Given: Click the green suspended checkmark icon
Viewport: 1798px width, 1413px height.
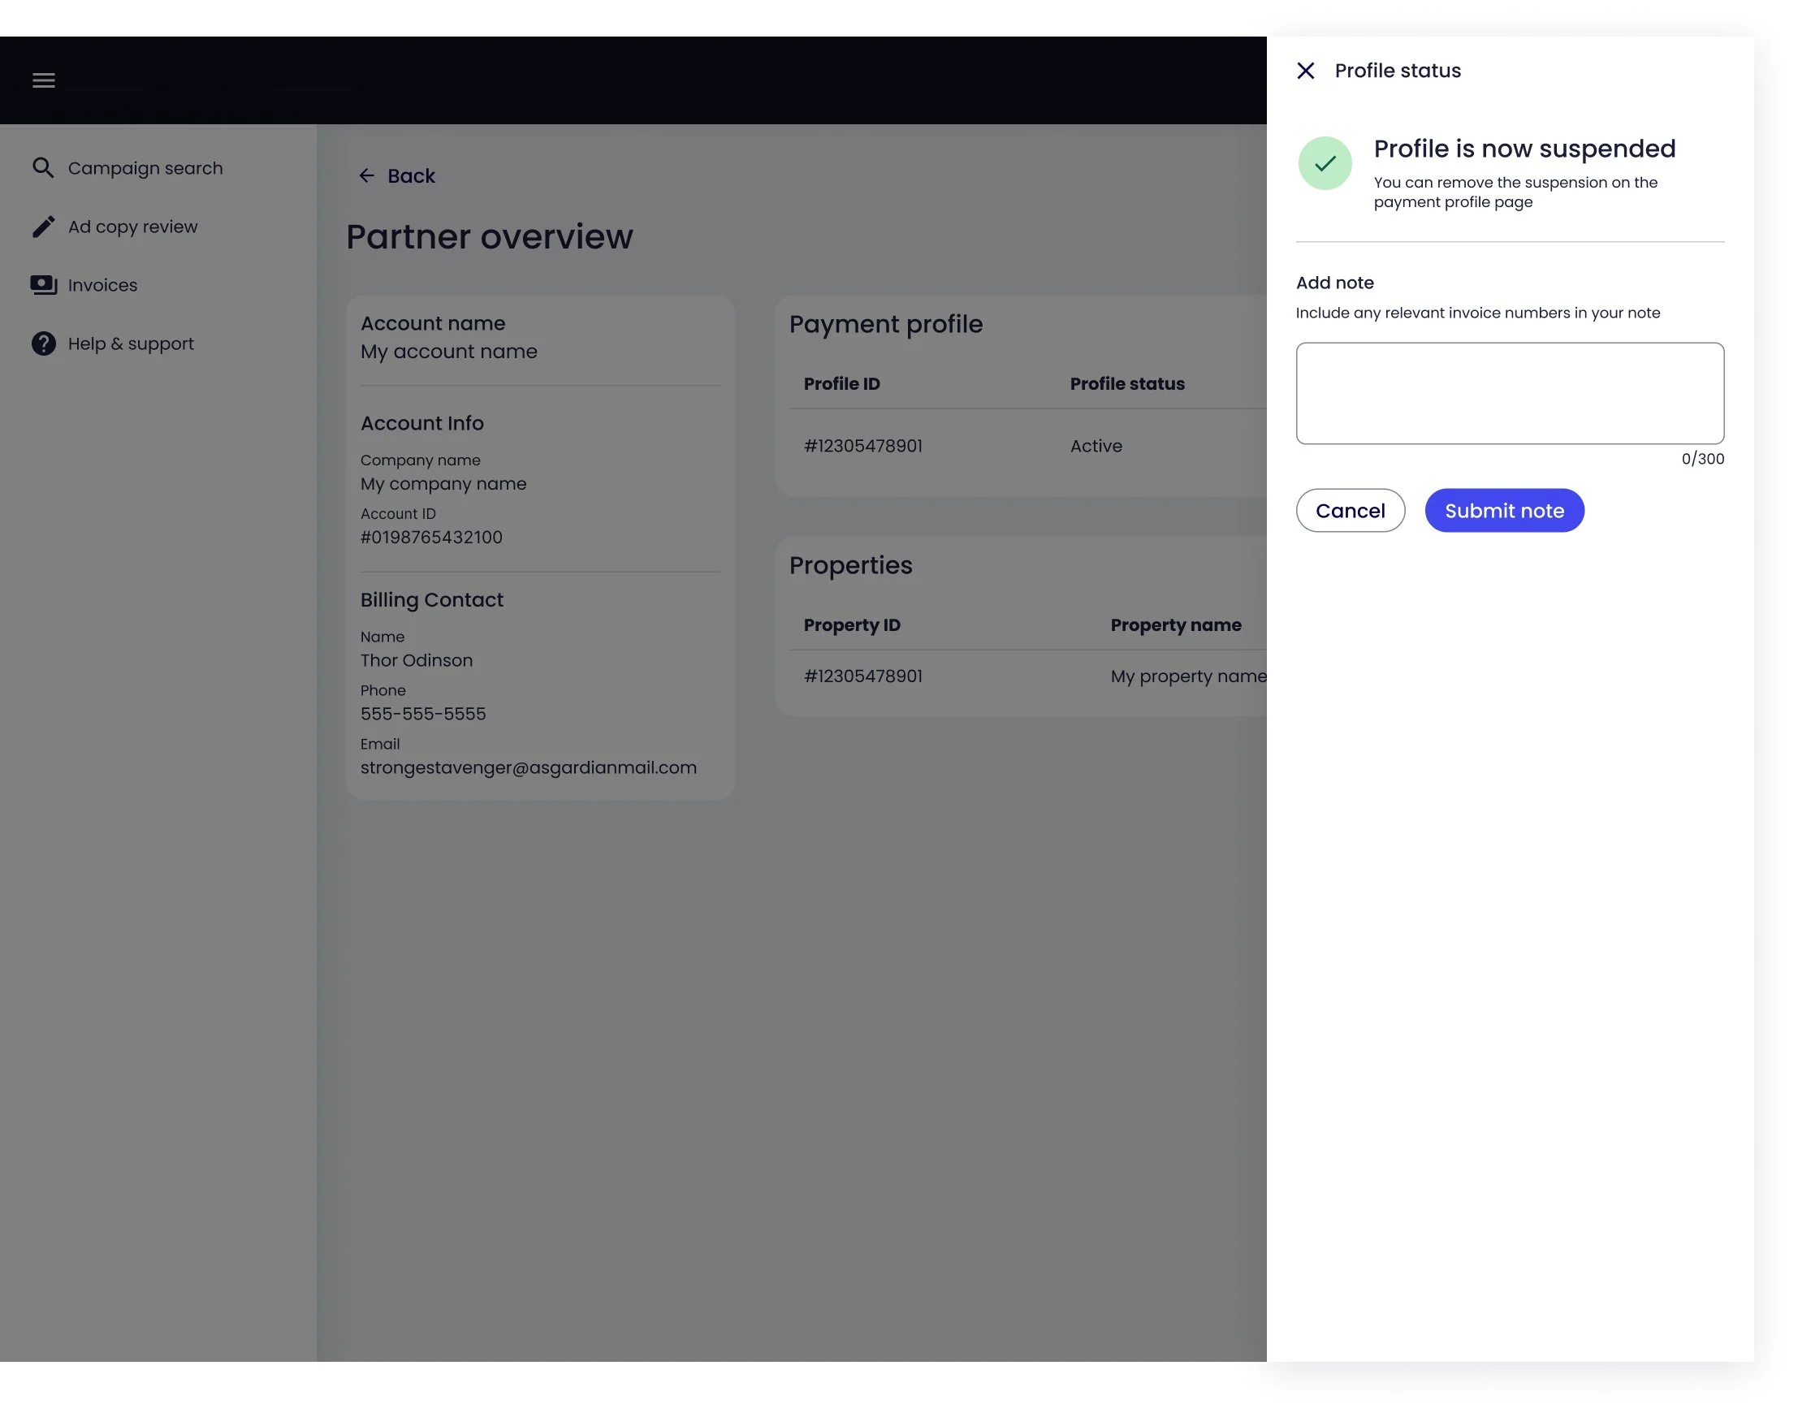Looking at the screenshot, I should click(1325, 163).
